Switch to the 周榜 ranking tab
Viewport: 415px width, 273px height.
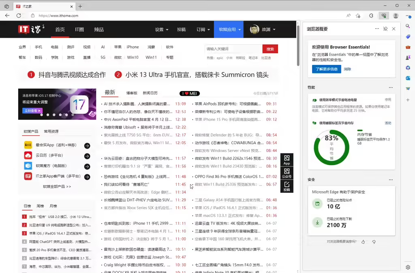click(x=40, y=206)
